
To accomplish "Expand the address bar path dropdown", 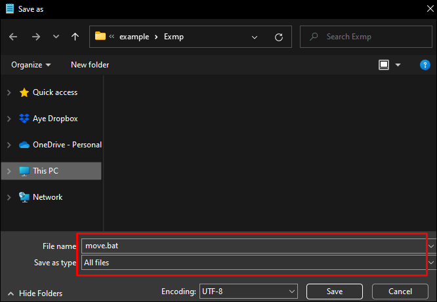I will (255, 37).
